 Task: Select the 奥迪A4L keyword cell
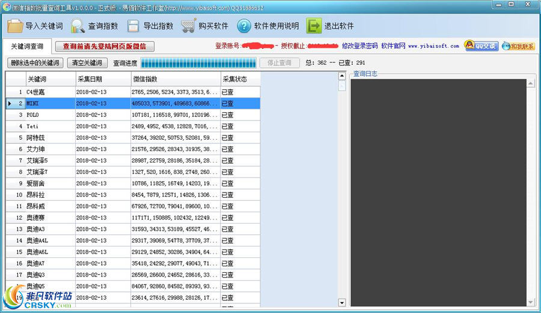(x=50, y=240)
